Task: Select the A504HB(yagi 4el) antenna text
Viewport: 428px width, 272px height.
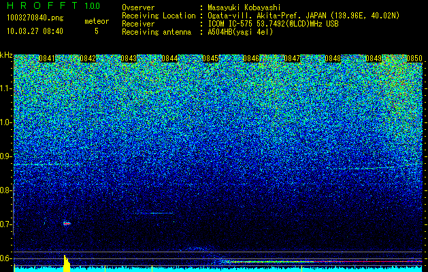Action: pos(240,32)
